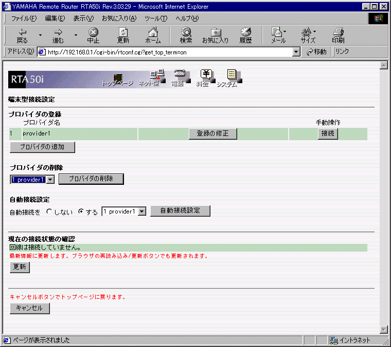Image resolution: width=391 pixels, height=347 pixels.
Task: Open Charges (料金) yen navigation icon
Action: coord(206,78)
